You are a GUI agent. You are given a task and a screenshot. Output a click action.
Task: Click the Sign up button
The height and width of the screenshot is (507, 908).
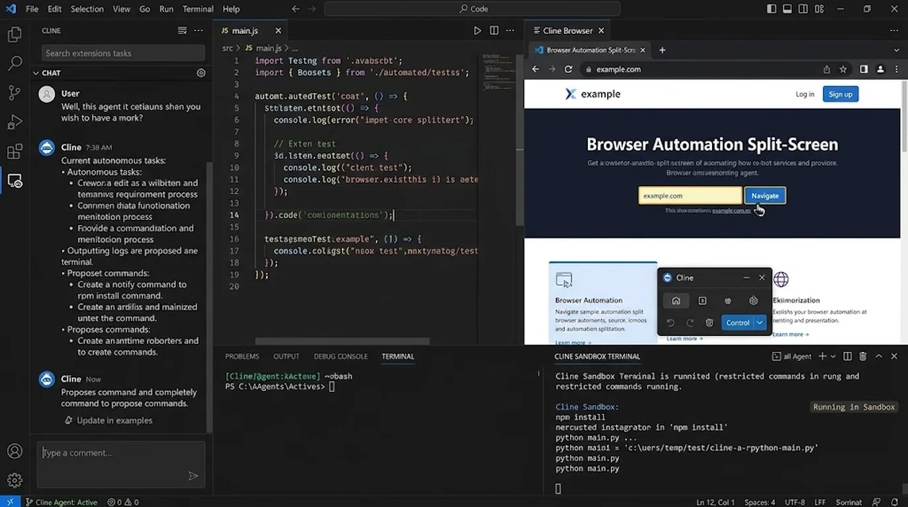tap(840, 94)
